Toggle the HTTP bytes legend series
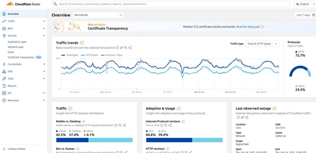 point(89,55)
